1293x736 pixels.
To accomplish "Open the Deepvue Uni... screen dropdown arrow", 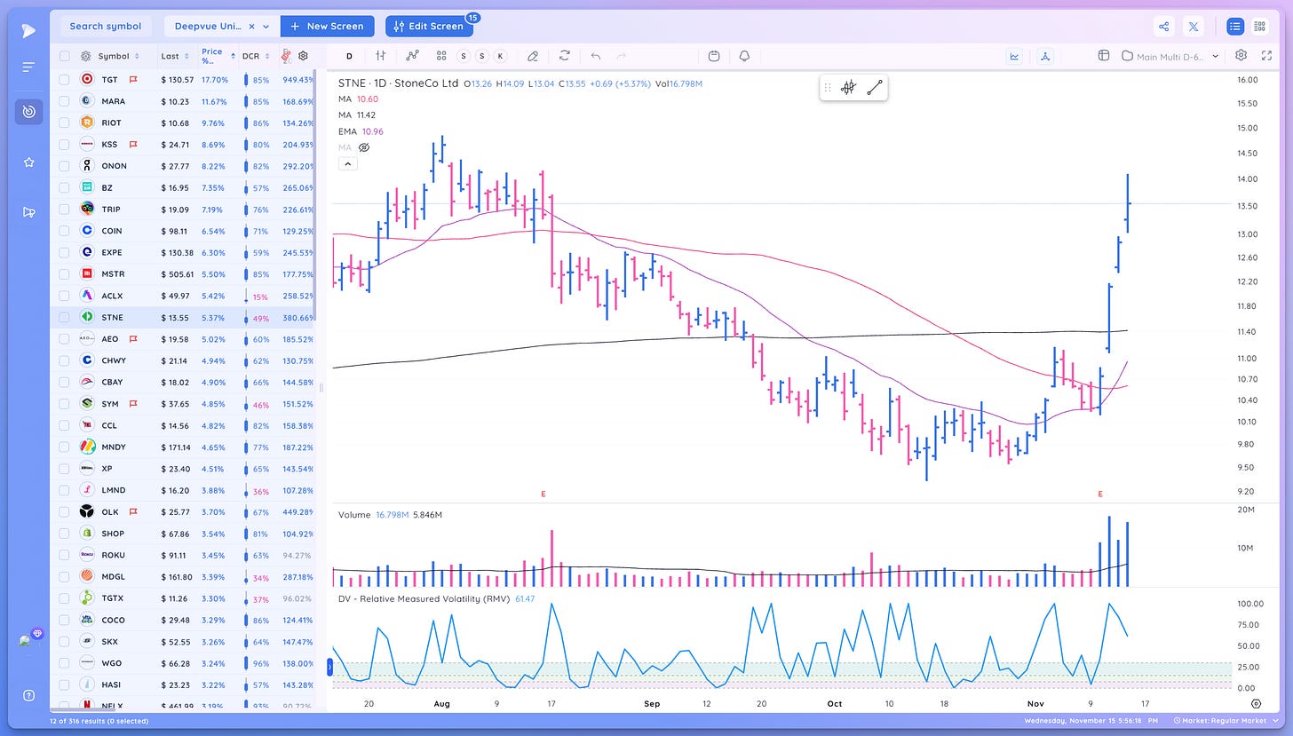I will (x=266, y=27).
